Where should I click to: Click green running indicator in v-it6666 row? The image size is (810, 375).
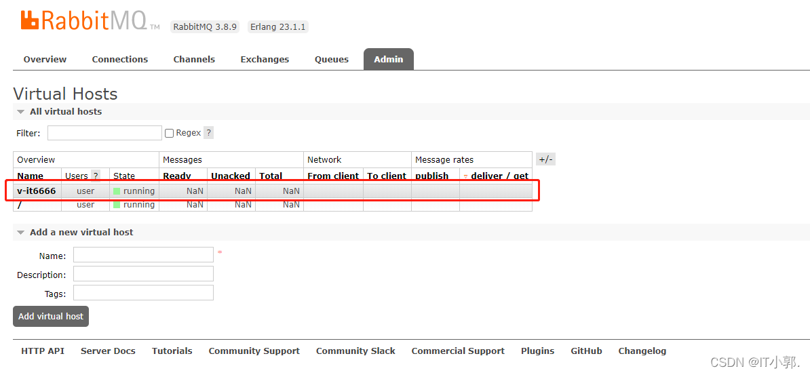tap(117, 191)
